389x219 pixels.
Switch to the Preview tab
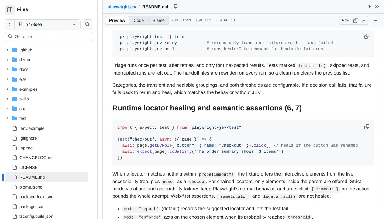(117, 20)
